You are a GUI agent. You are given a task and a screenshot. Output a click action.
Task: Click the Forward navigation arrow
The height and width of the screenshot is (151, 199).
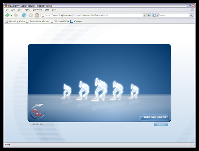15,15
